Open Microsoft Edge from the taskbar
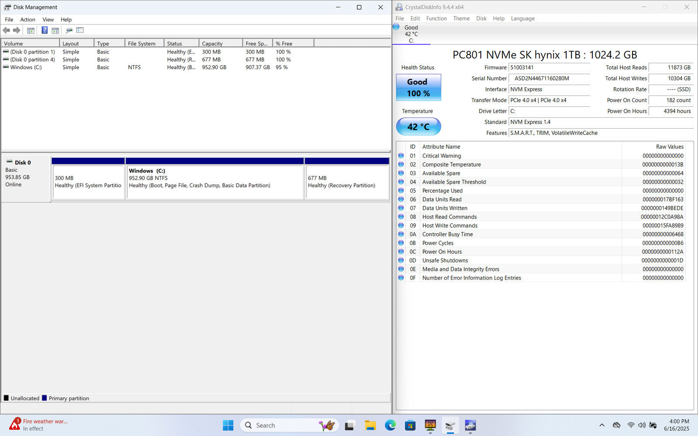698x436 pixels. click(390, 425)
